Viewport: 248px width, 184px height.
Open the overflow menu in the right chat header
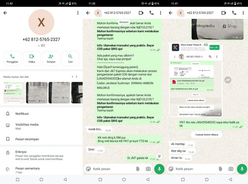pyautogui.click(x=243, y=13)
